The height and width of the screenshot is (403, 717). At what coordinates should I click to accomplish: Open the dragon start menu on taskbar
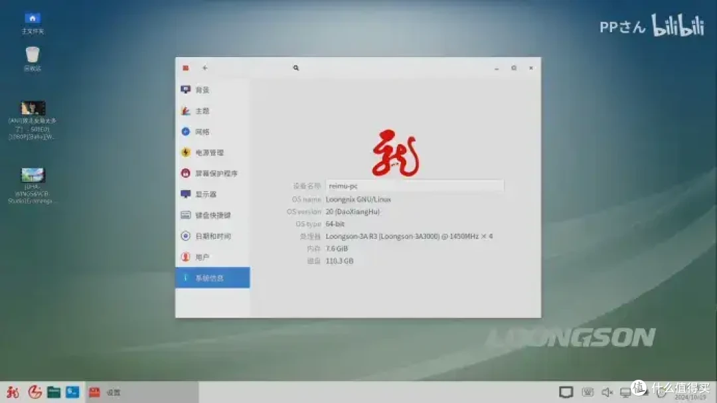pos(13,392)
